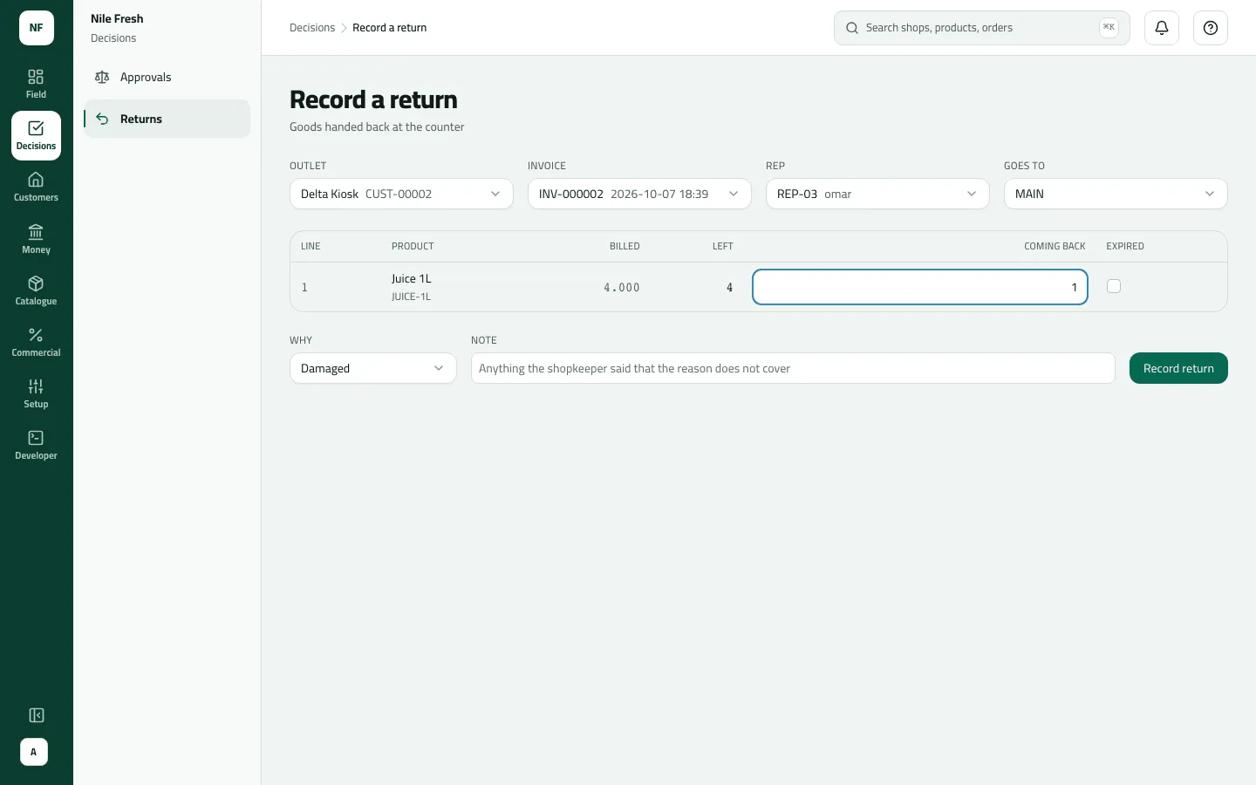1256x785 pixels.
Task: Click the Record a return breadcrumb text
Action: [390, 28]
